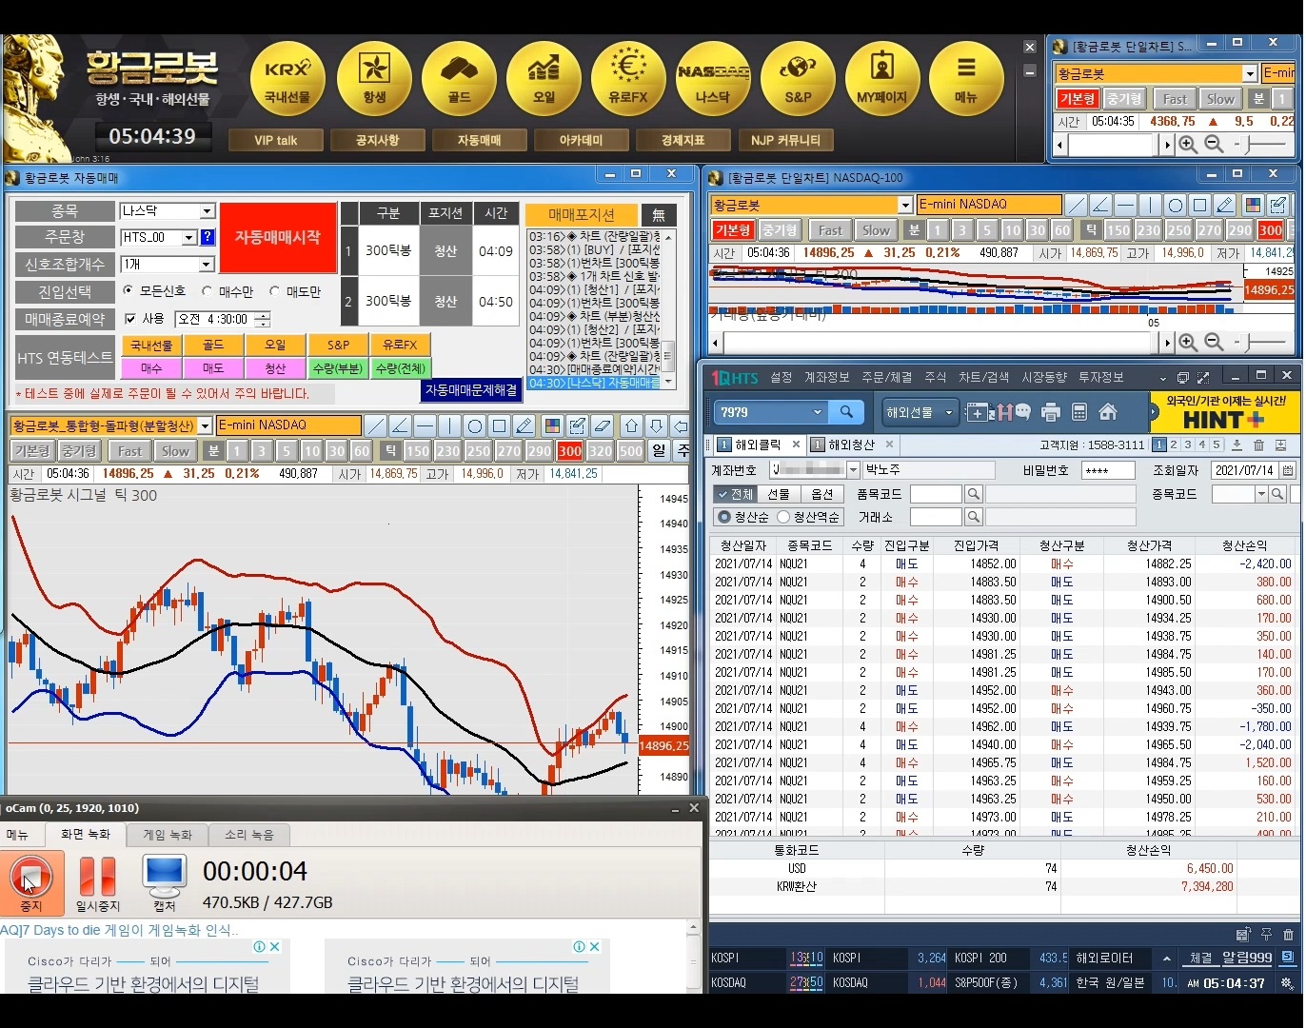Click the home icon in 1QHTS toolbar
This screenshot has width=1306, height=1028.
tap(1108, 412)
